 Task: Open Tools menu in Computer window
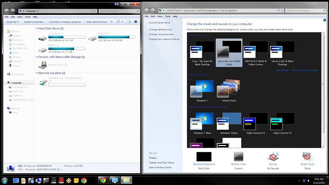(28, 17)
